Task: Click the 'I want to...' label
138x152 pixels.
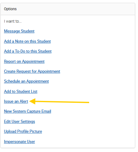Action: coord(13,21)
